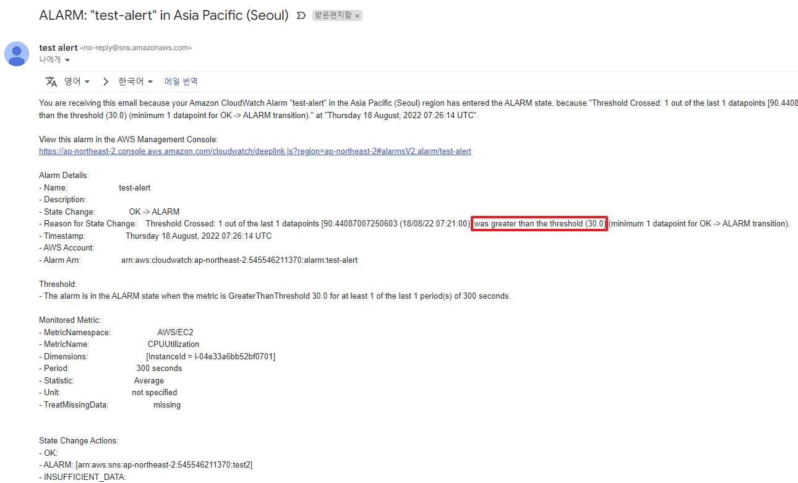
Task: Expand recipient details arrow next to 나에게
Action: (67, 60)
